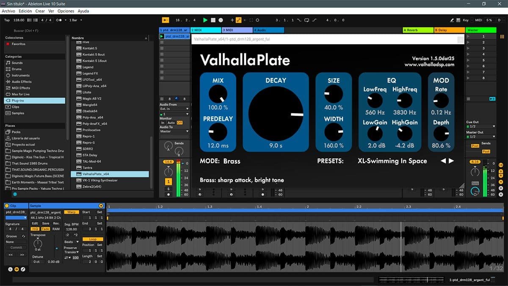Click the ValhallaPlate DECAY knob
The image size is (508, 286).
(x=276, y=114)
